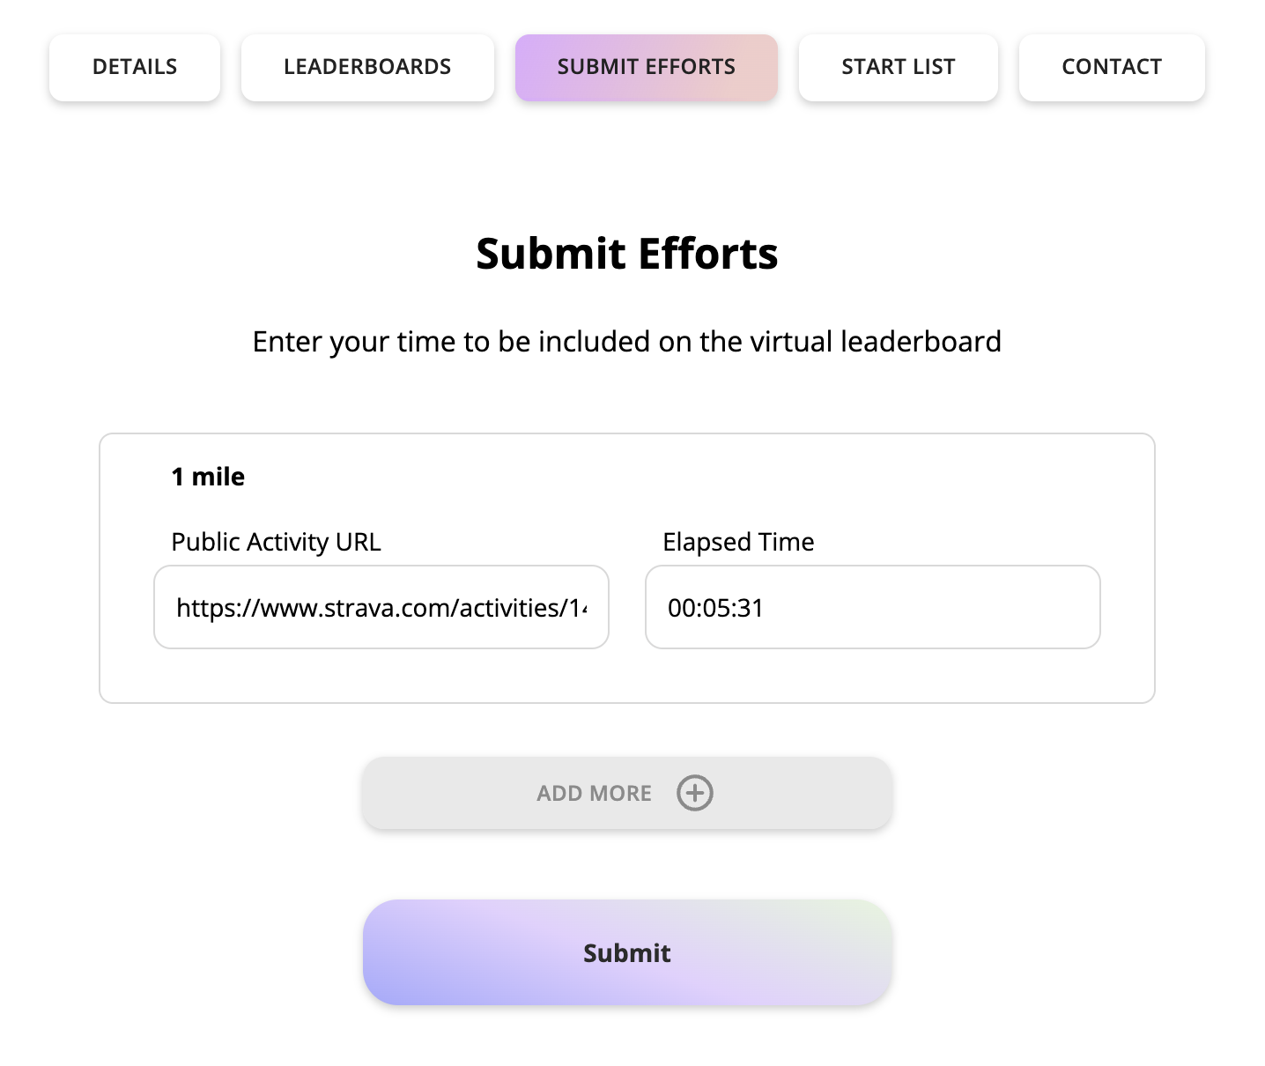
Task: Go to the Start List tab
Action: [x=898, y=67]
